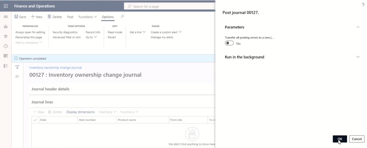
Task: Open Functions dropdown in Journal lines
Action: [x=129, y=112]
